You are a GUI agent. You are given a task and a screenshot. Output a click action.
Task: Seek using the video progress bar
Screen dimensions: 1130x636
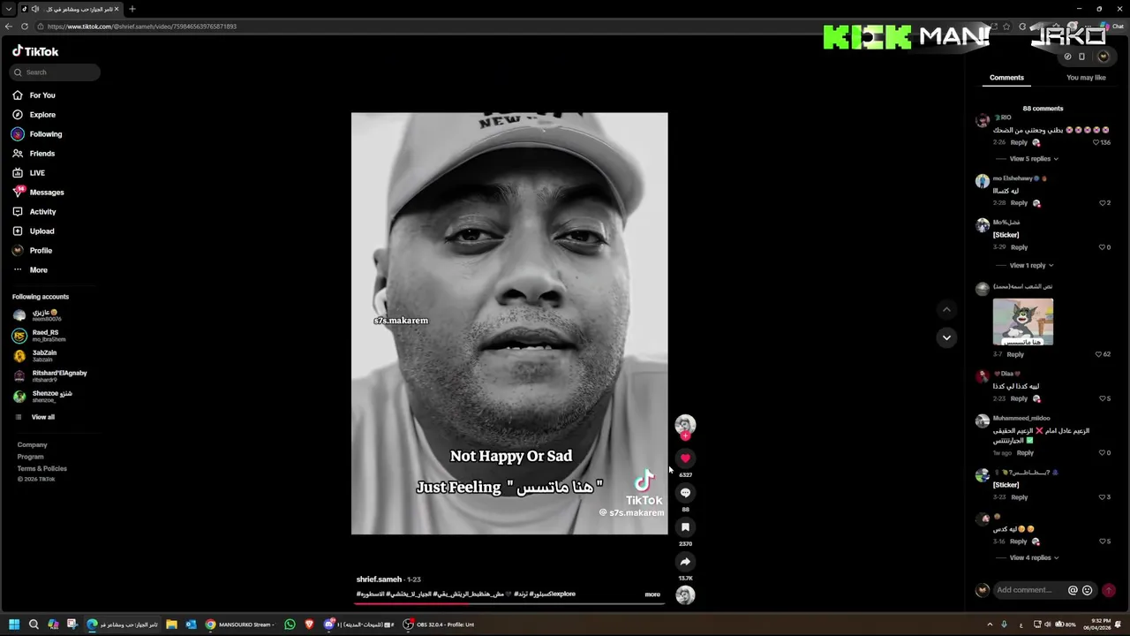[510, 603]
